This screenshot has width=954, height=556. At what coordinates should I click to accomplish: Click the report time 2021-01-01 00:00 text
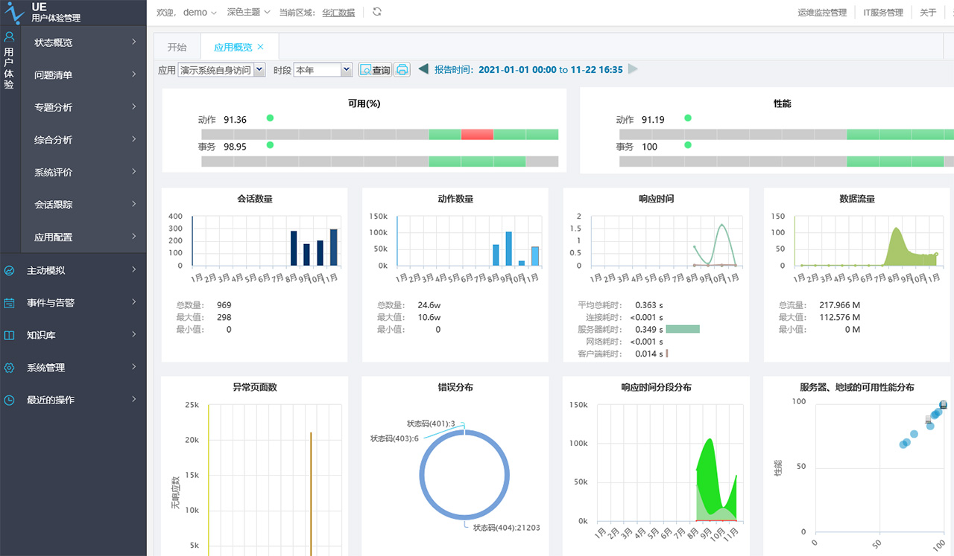click(x=517, y=69)
